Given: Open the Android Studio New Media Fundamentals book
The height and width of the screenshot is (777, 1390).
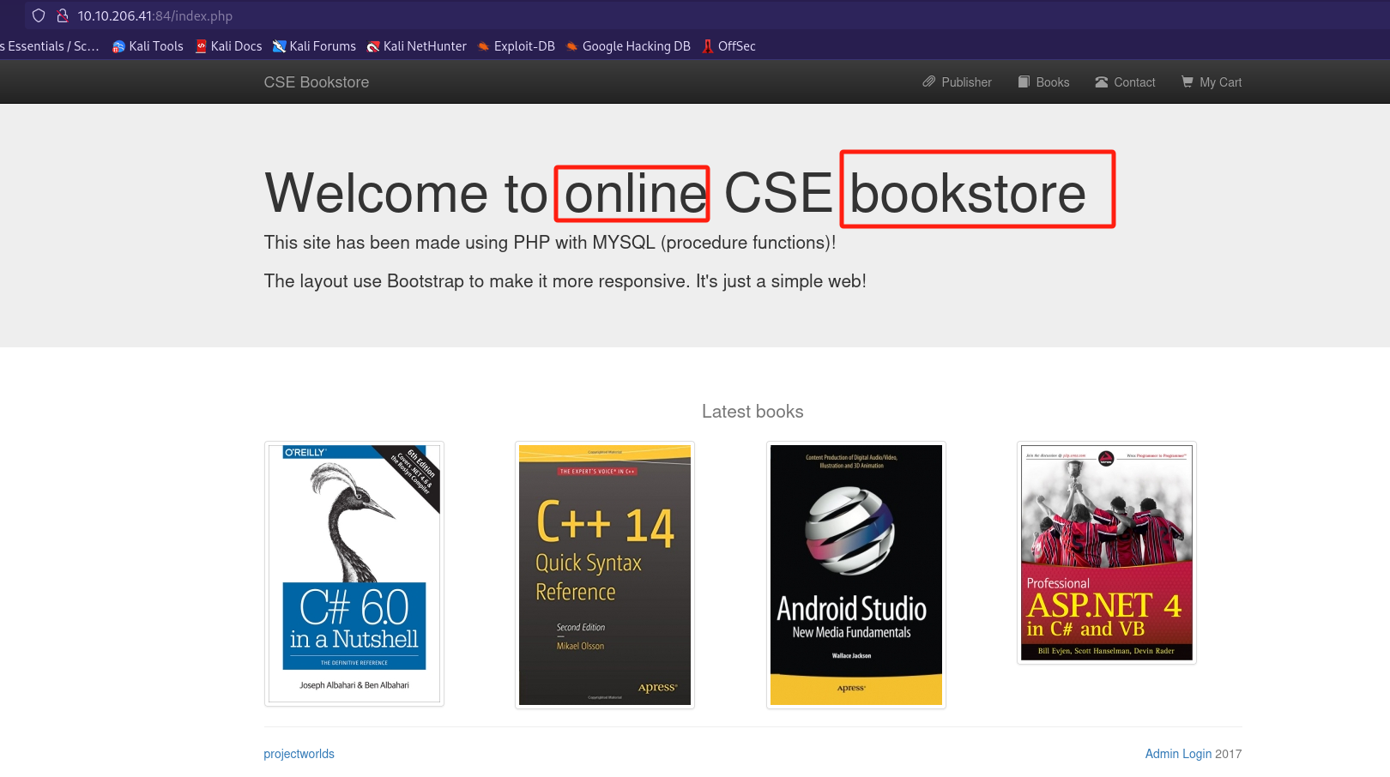Looking at the screenshot, I should (x=856, y=575).
